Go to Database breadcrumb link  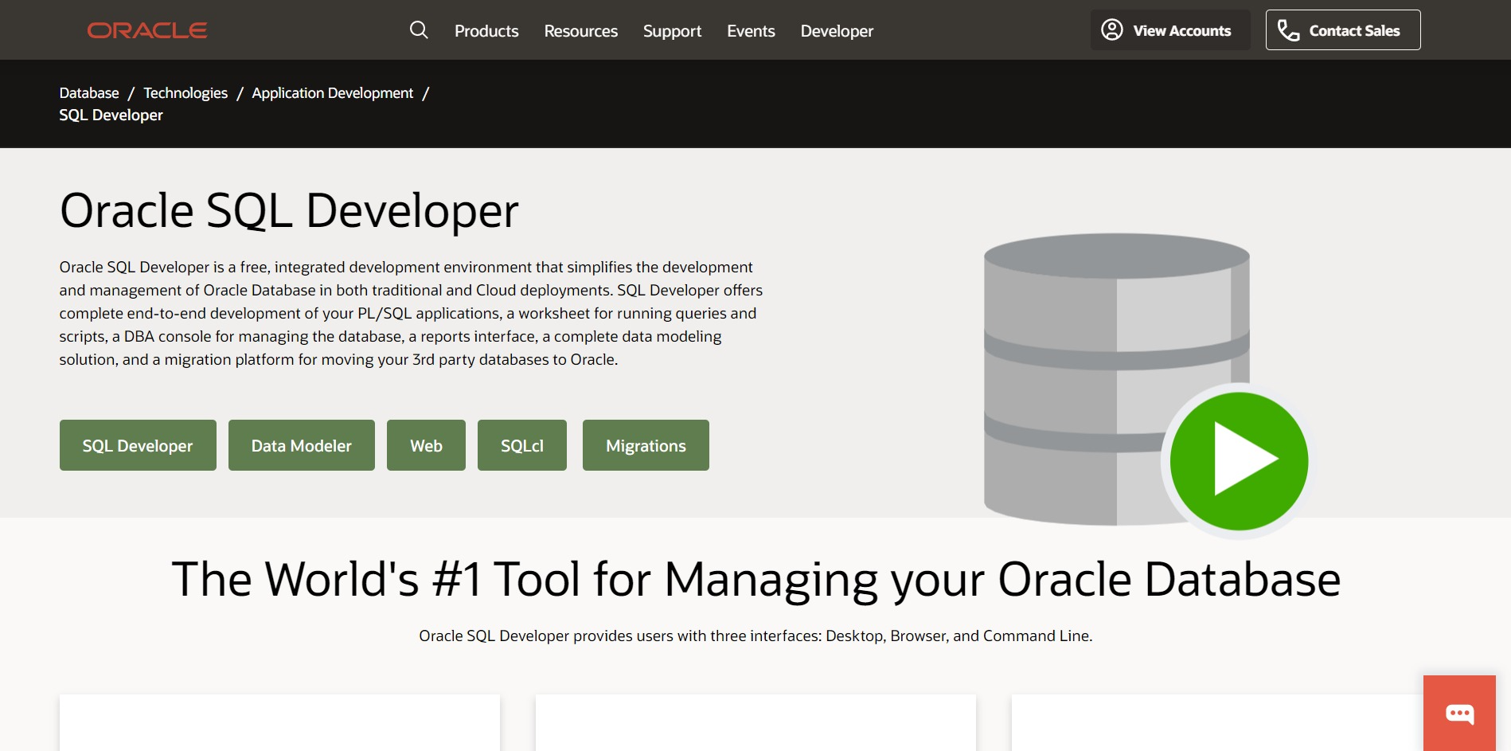[x=89, y=93]
